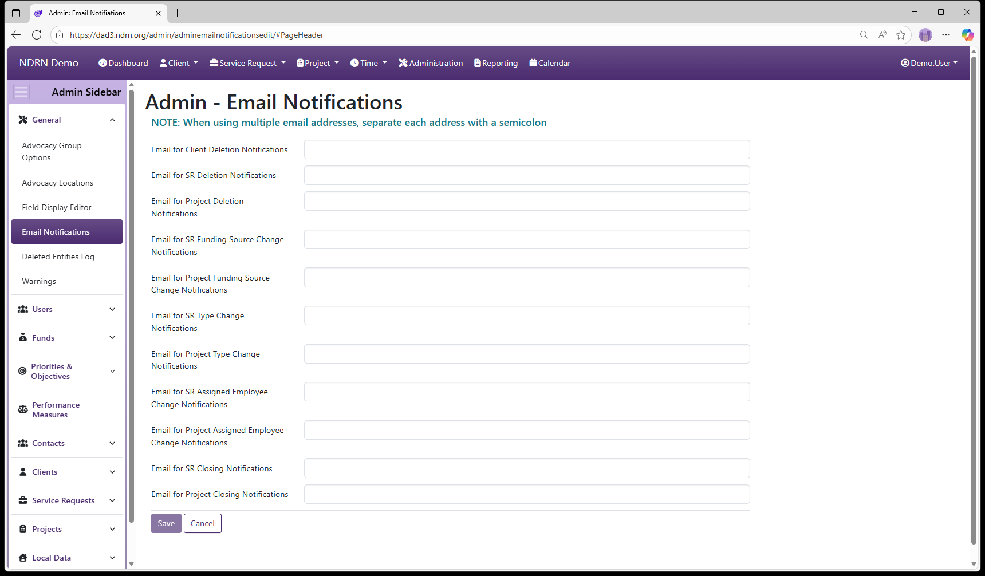Save the email notification settings
Viewport: 985px width, 576px height.
point(166,523)
